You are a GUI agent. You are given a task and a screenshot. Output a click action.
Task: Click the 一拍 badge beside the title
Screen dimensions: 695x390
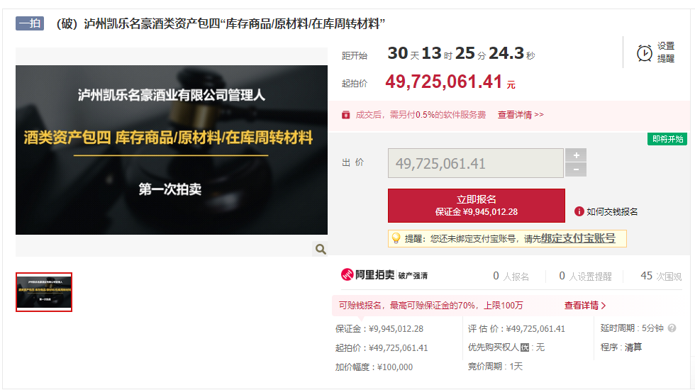click(x=30, y=23)
